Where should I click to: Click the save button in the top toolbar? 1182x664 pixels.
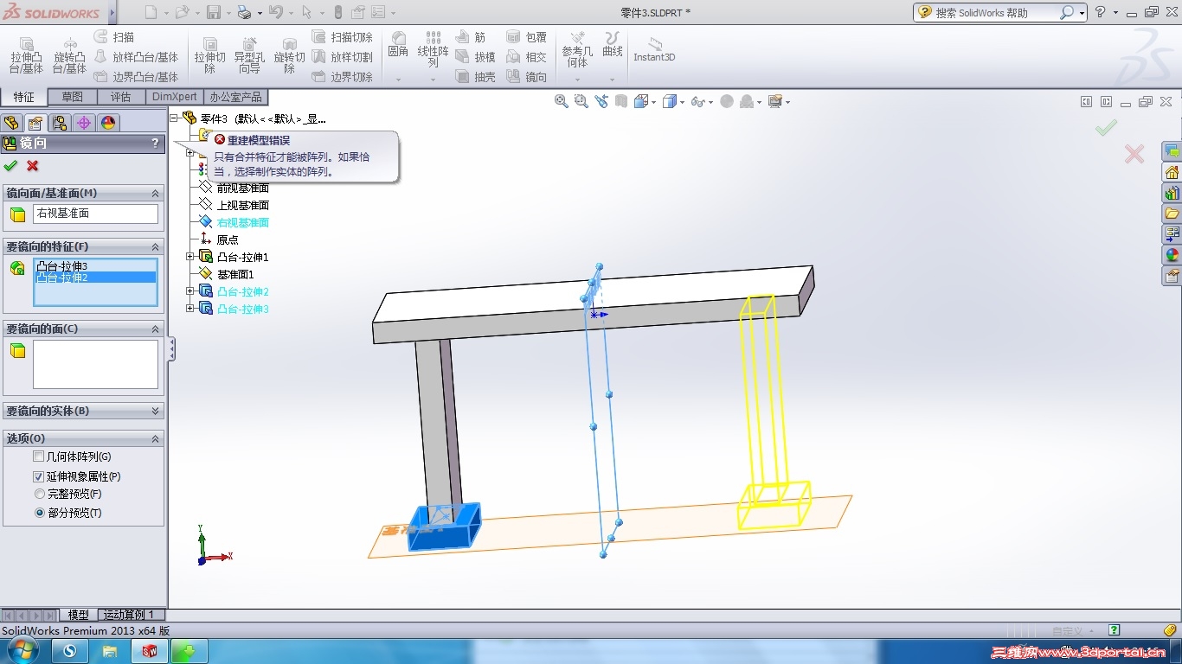point(213,12)
